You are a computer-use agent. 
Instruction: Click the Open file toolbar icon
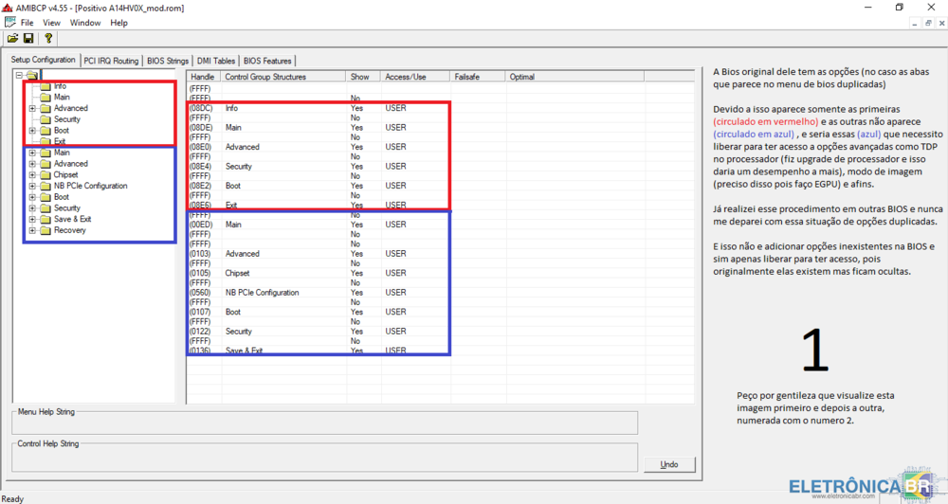(x=12, y=38)
